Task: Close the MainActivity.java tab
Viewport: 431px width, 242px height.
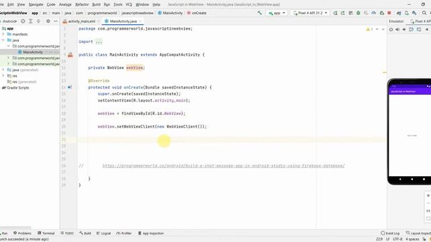Action: [x=140, y=21]
